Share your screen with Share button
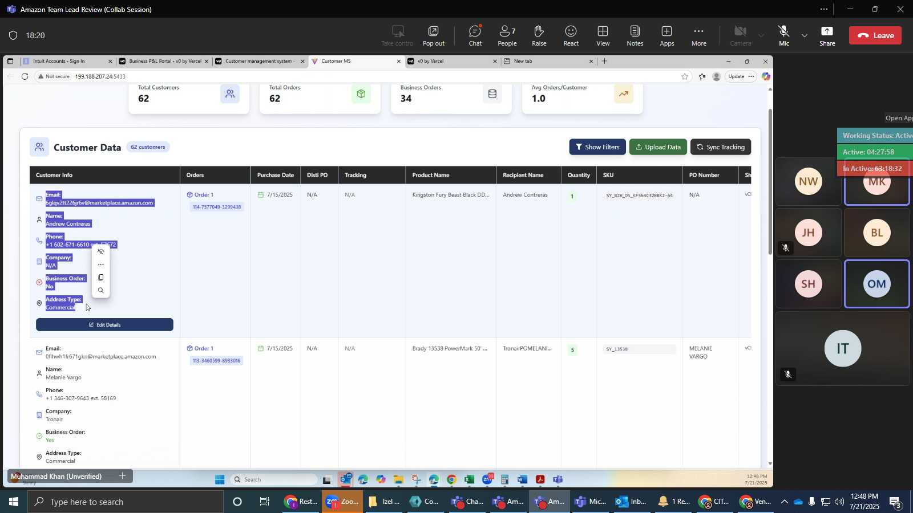The image size is (913, 513). (827, 35)
